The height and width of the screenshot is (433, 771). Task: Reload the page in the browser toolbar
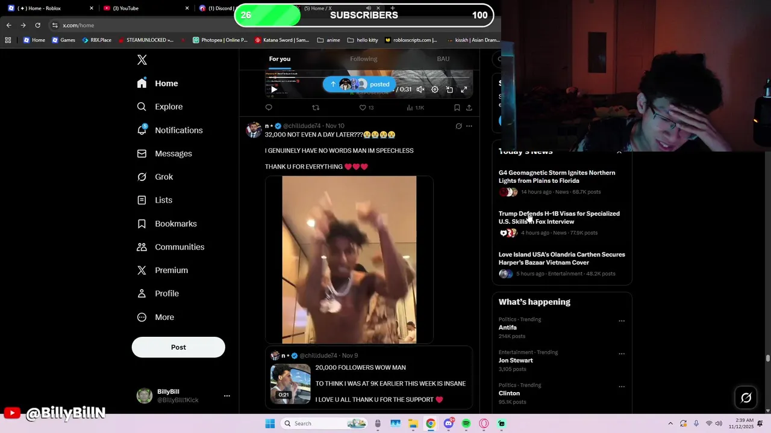point(37,25)
